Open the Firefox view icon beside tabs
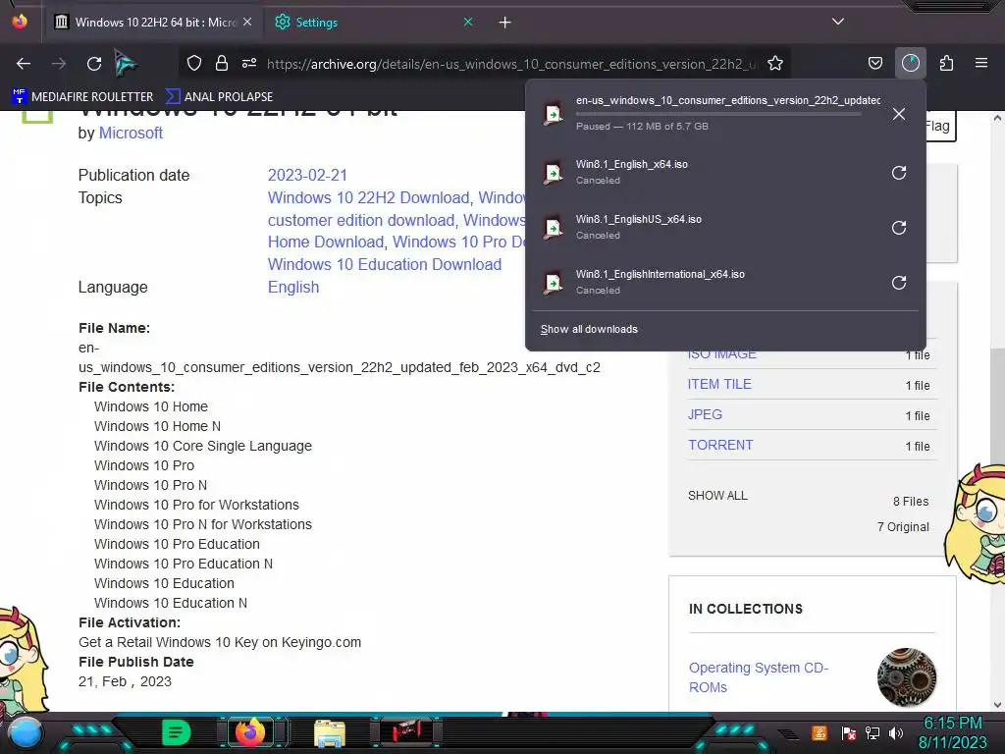Screen dimensions: 1005x754 20,22
